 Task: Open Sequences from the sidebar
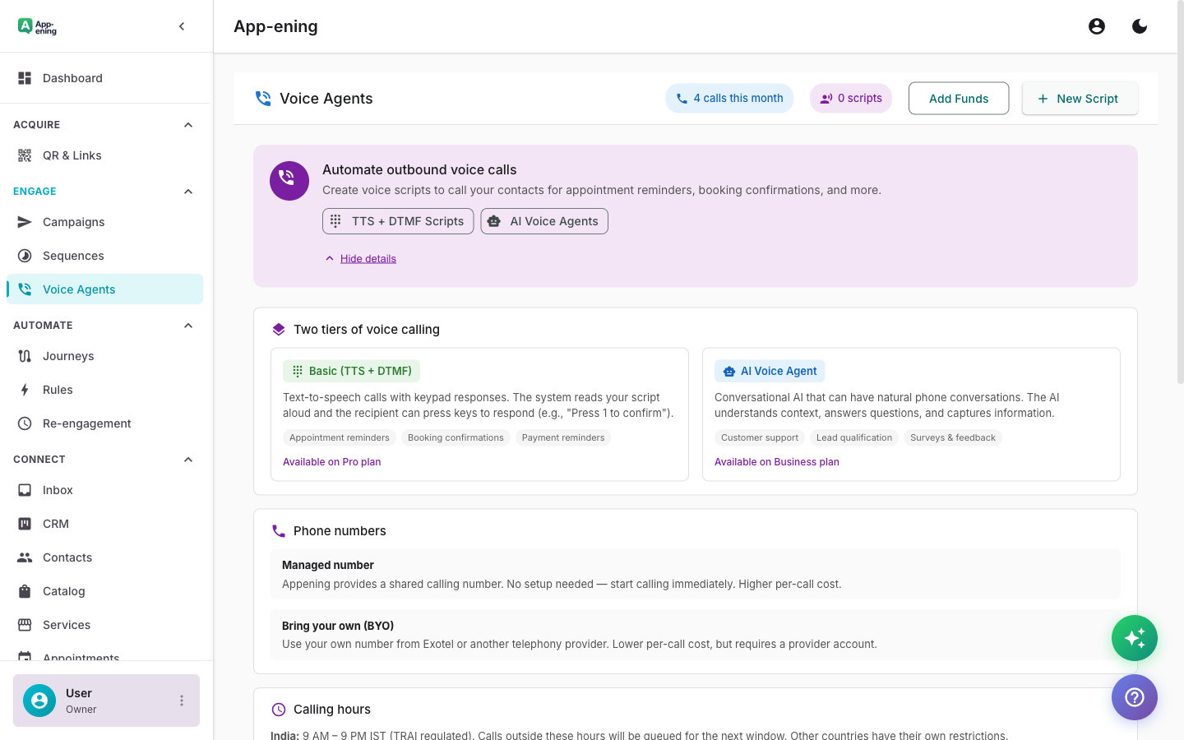click(72, 256)
